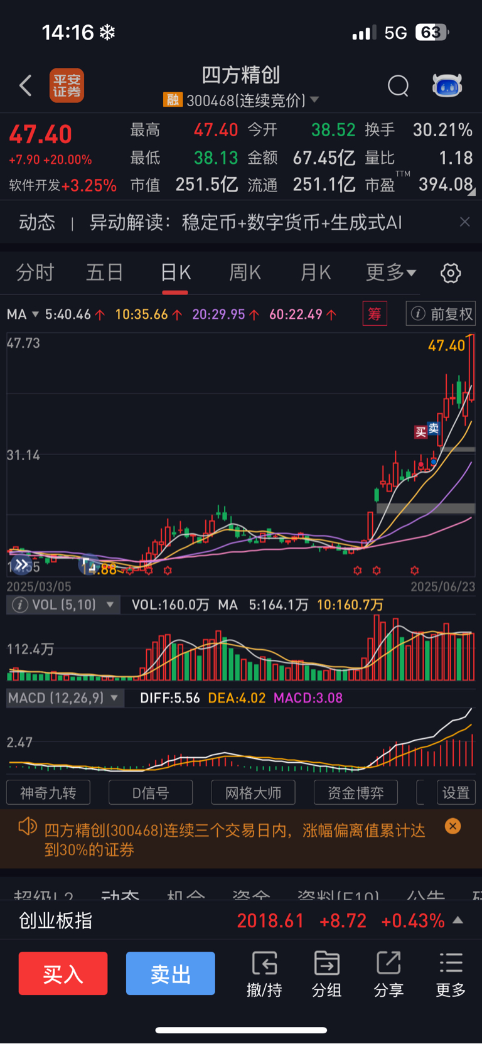Open chart settings gear icon
The width and height of the screenshot is (482, 1044).
[x=451, y=273]
